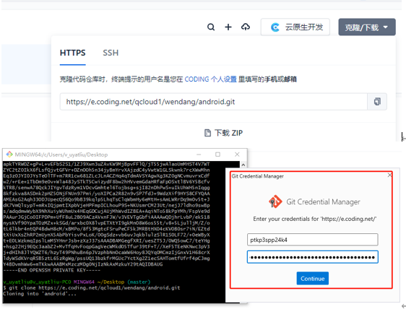Close the Git Credential Manager dialog
Image resolution: width=406 pixels, height=309 pixels.
[x=389, y=175]
